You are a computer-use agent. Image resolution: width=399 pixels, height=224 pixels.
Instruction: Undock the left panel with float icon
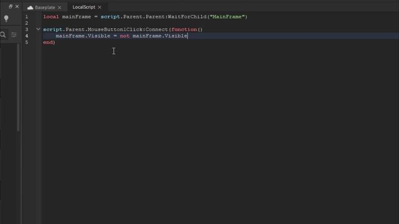11,7
